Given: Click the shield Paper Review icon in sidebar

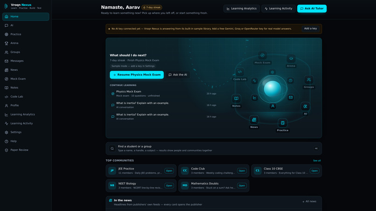Looking at the screenshot, I should click(x=7, y=150).
